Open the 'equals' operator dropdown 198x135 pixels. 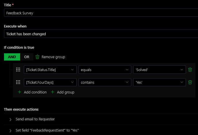coord(105,70)
